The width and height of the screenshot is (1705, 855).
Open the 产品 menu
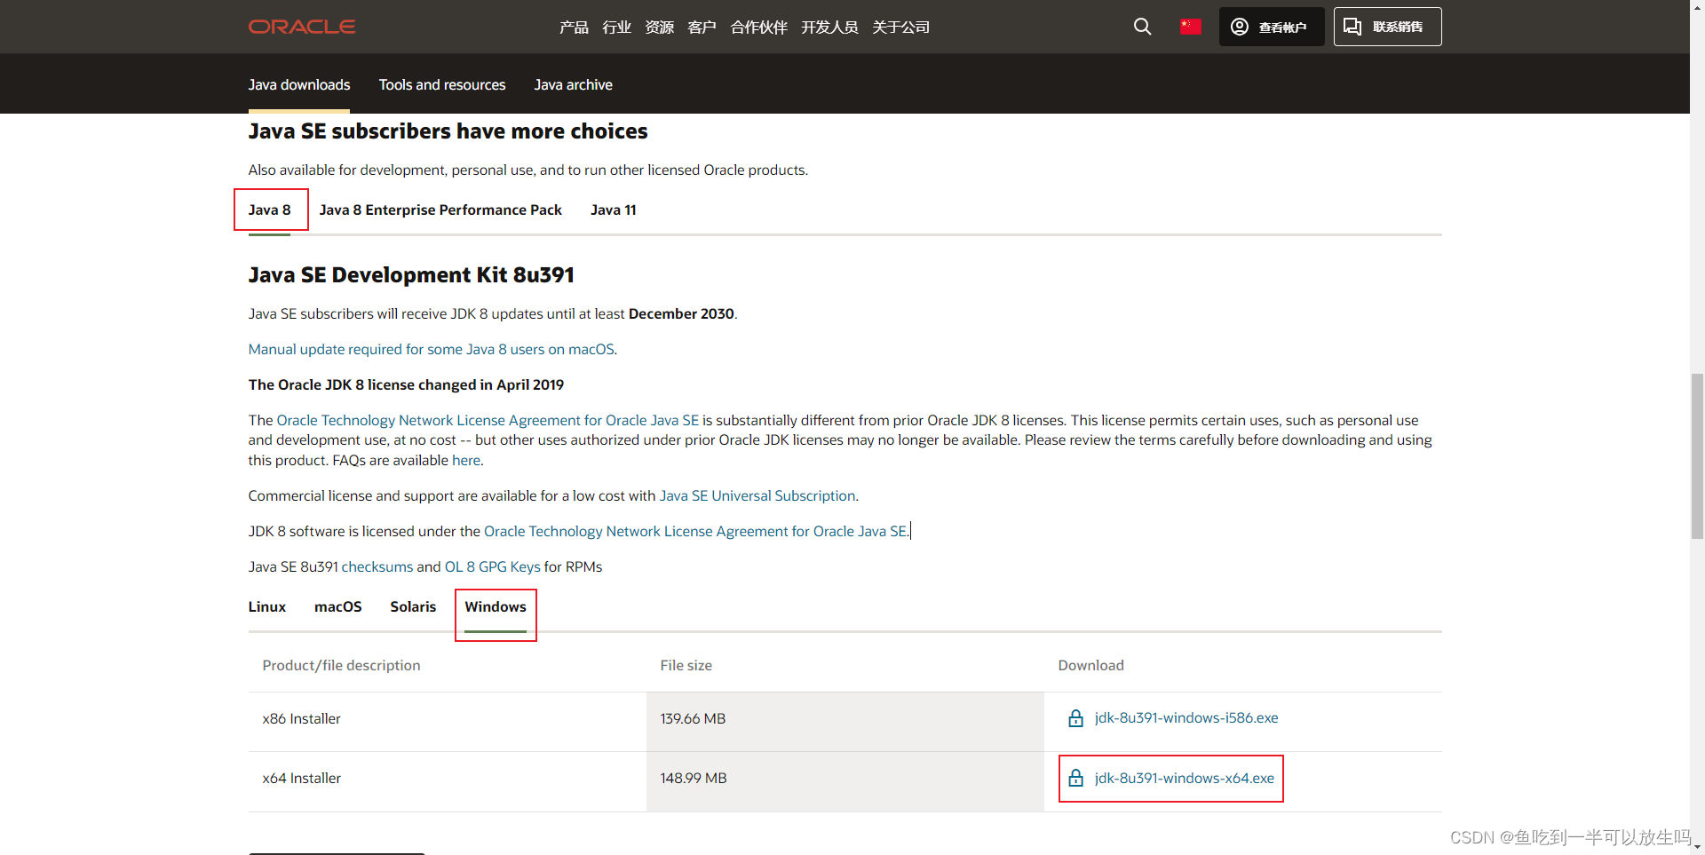574,28
